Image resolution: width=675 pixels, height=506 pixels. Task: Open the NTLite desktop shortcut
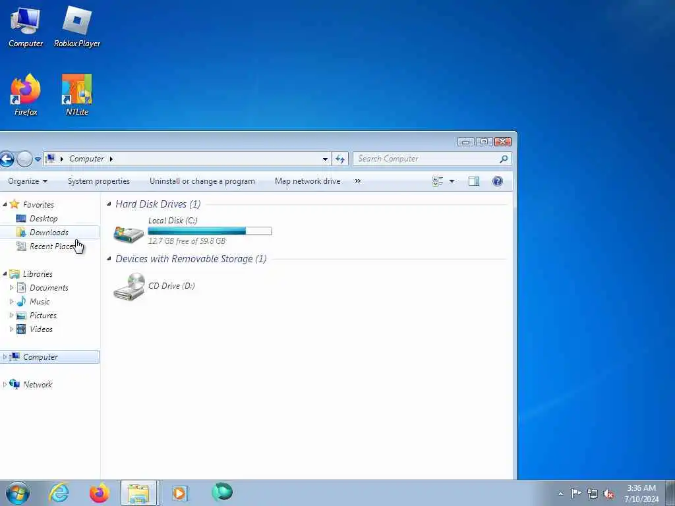pyautogui.click(x=77, y=95)
